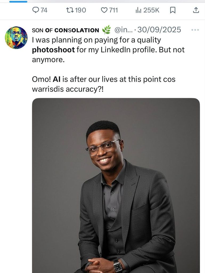This screenshot has height=273, width=205.
Task: Open the three-dot more options menu
Action: [x=195, y=30]
